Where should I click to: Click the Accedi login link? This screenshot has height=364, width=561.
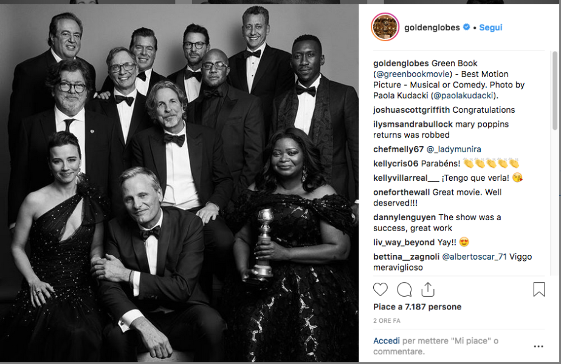[x=387, y=341]
